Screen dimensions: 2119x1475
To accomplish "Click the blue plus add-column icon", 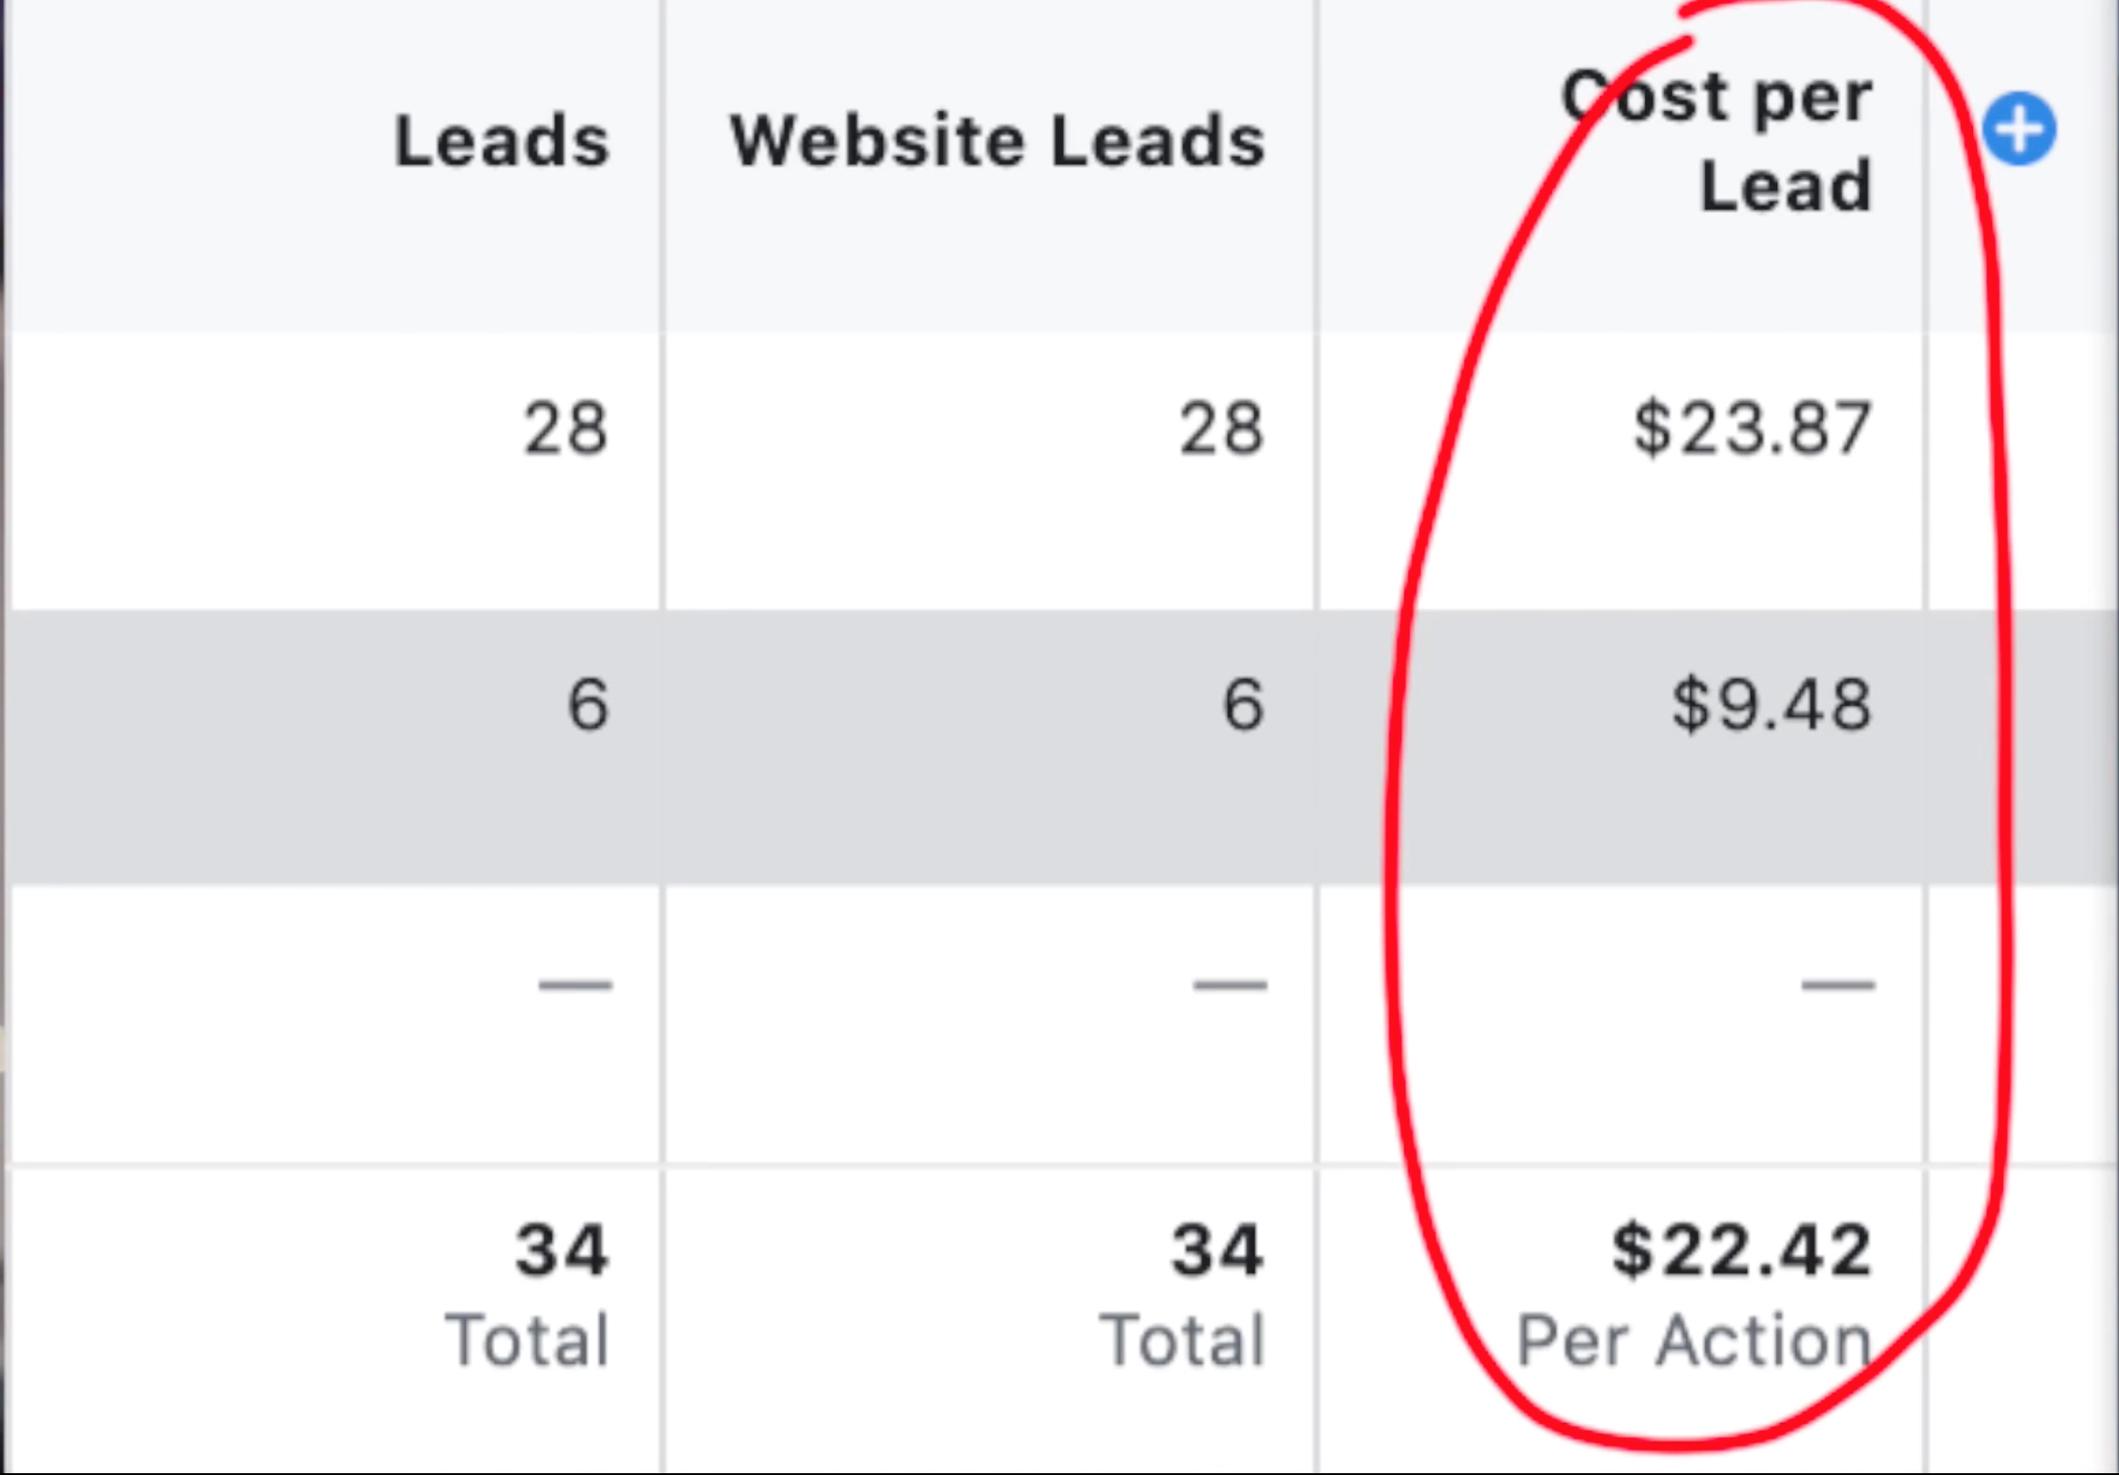I will click(2019, 129).
